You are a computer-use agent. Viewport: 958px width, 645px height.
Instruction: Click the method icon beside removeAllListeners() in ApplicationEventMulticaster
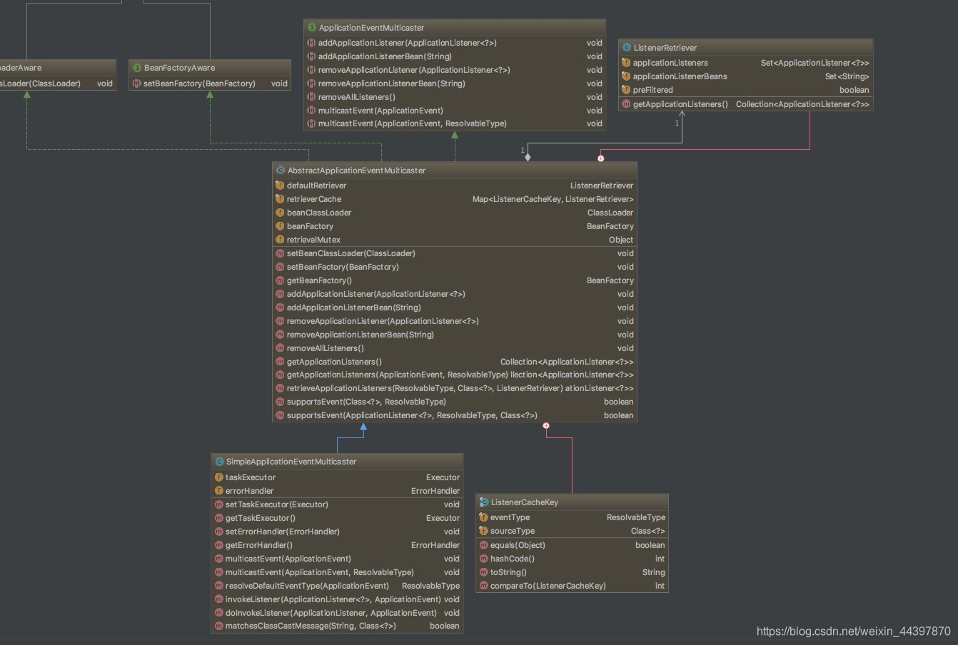311,97
